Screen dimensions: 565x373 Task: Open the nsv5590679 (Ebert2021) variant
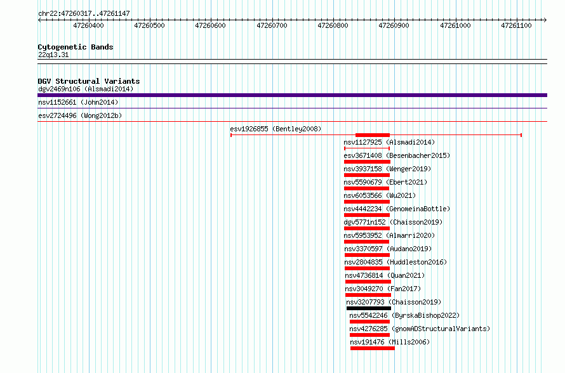pos(385,182)
